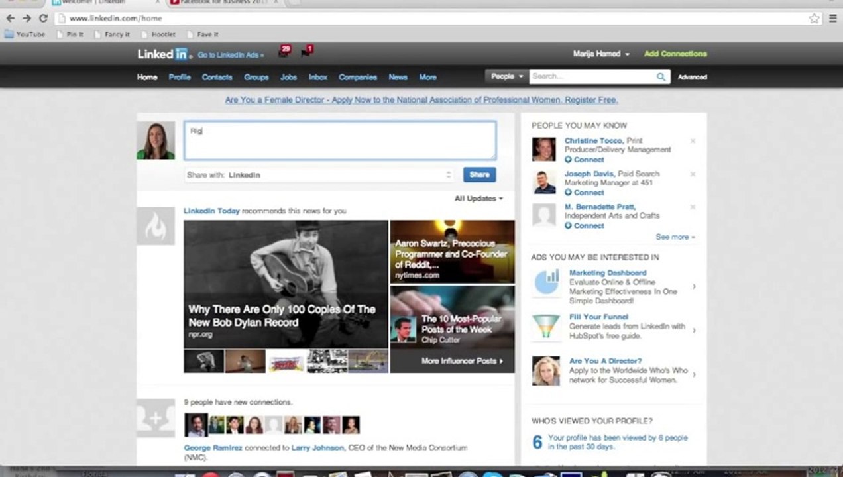Open profile viewed by 6 people link
This screenshot has height=477, width=843.
coord(618,442)
